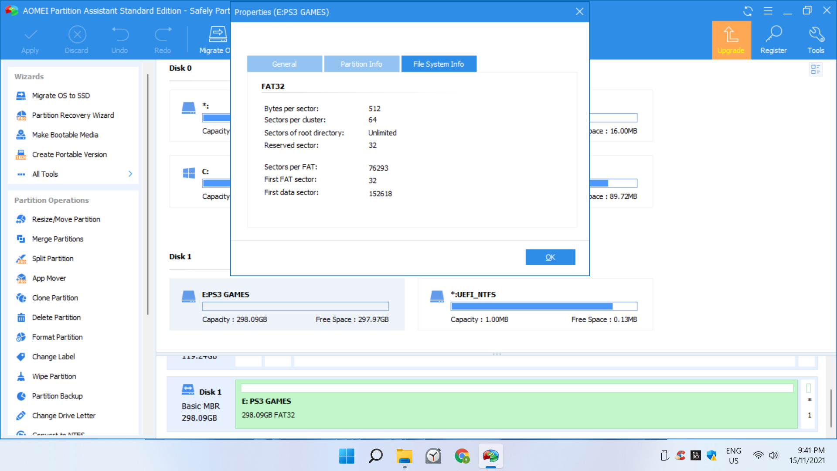
Task: Click the left sidebar scrollbar
Action: [148, 194]
